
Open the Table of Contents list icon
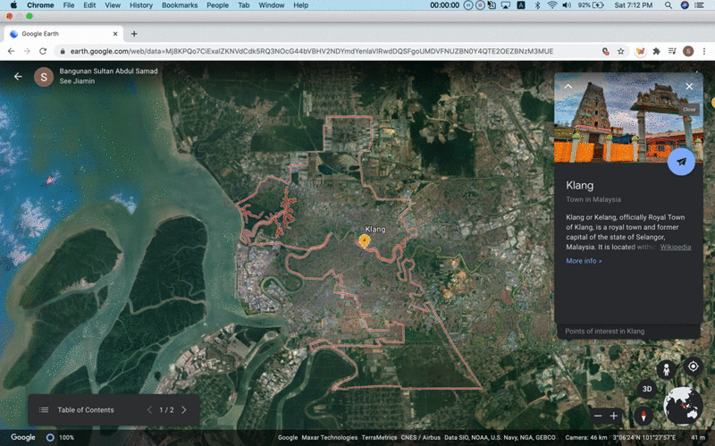[44, 410]
